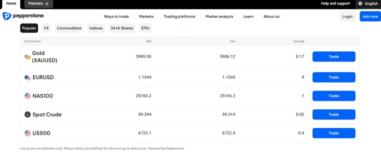The image size is (381, 163).
Task: Click the Bid column header
Action: click(x=149, y=41)
